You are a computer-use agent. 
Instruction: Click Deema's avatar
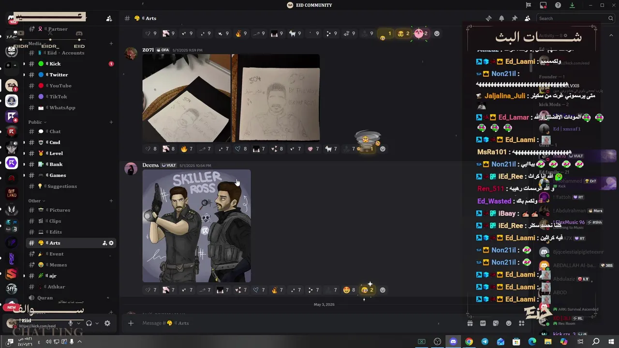pyautogui.click(x=131, y=169)
